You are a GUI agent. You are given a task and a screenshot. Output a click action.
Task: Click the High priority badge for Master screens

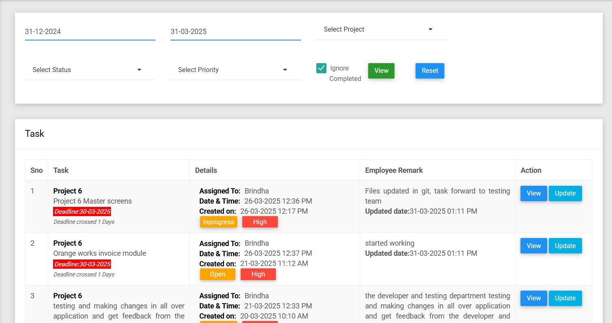(x=260, y=222)
